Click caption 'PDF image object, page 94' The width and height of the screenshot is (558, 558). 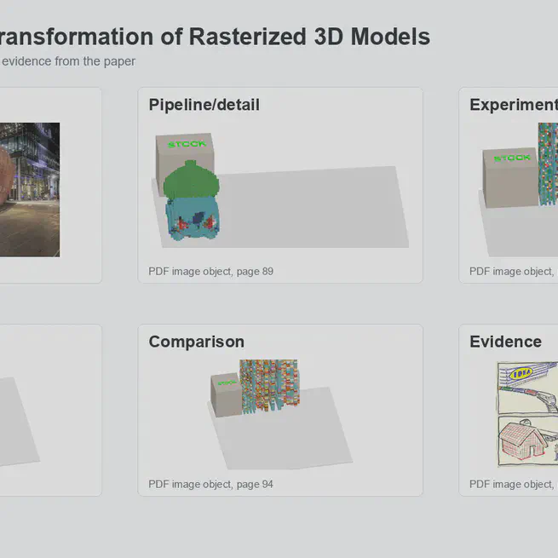[210, 485]
